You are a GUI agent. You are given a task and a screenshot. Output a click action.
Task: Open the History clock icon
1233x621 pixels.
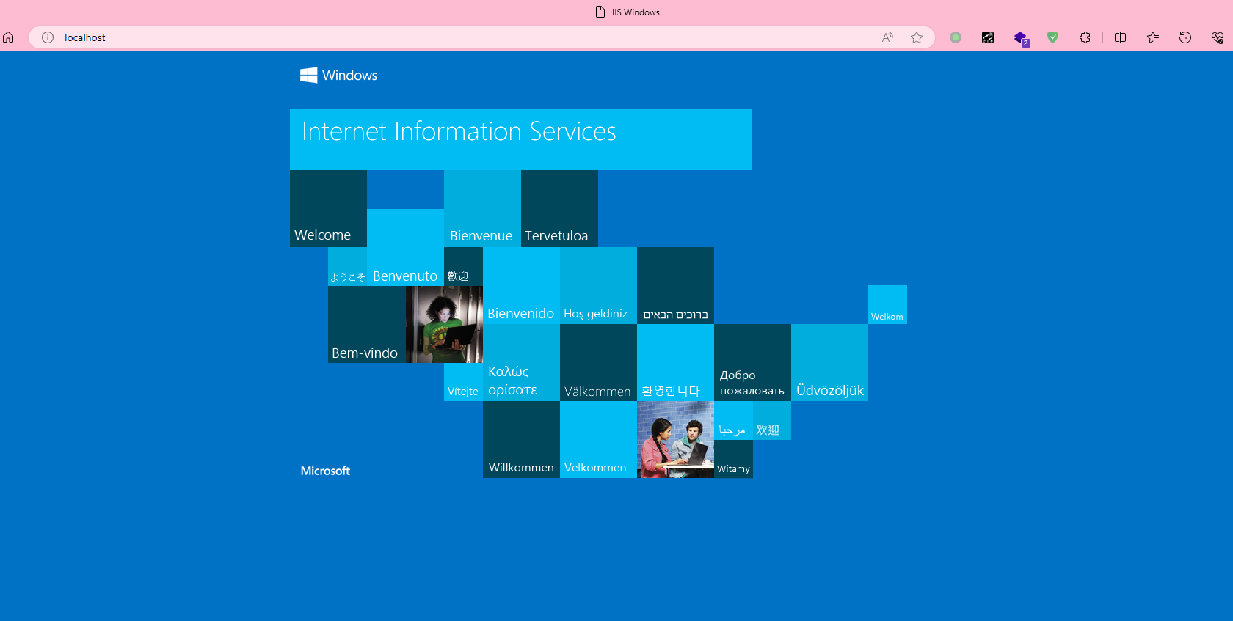(1185, 37)
